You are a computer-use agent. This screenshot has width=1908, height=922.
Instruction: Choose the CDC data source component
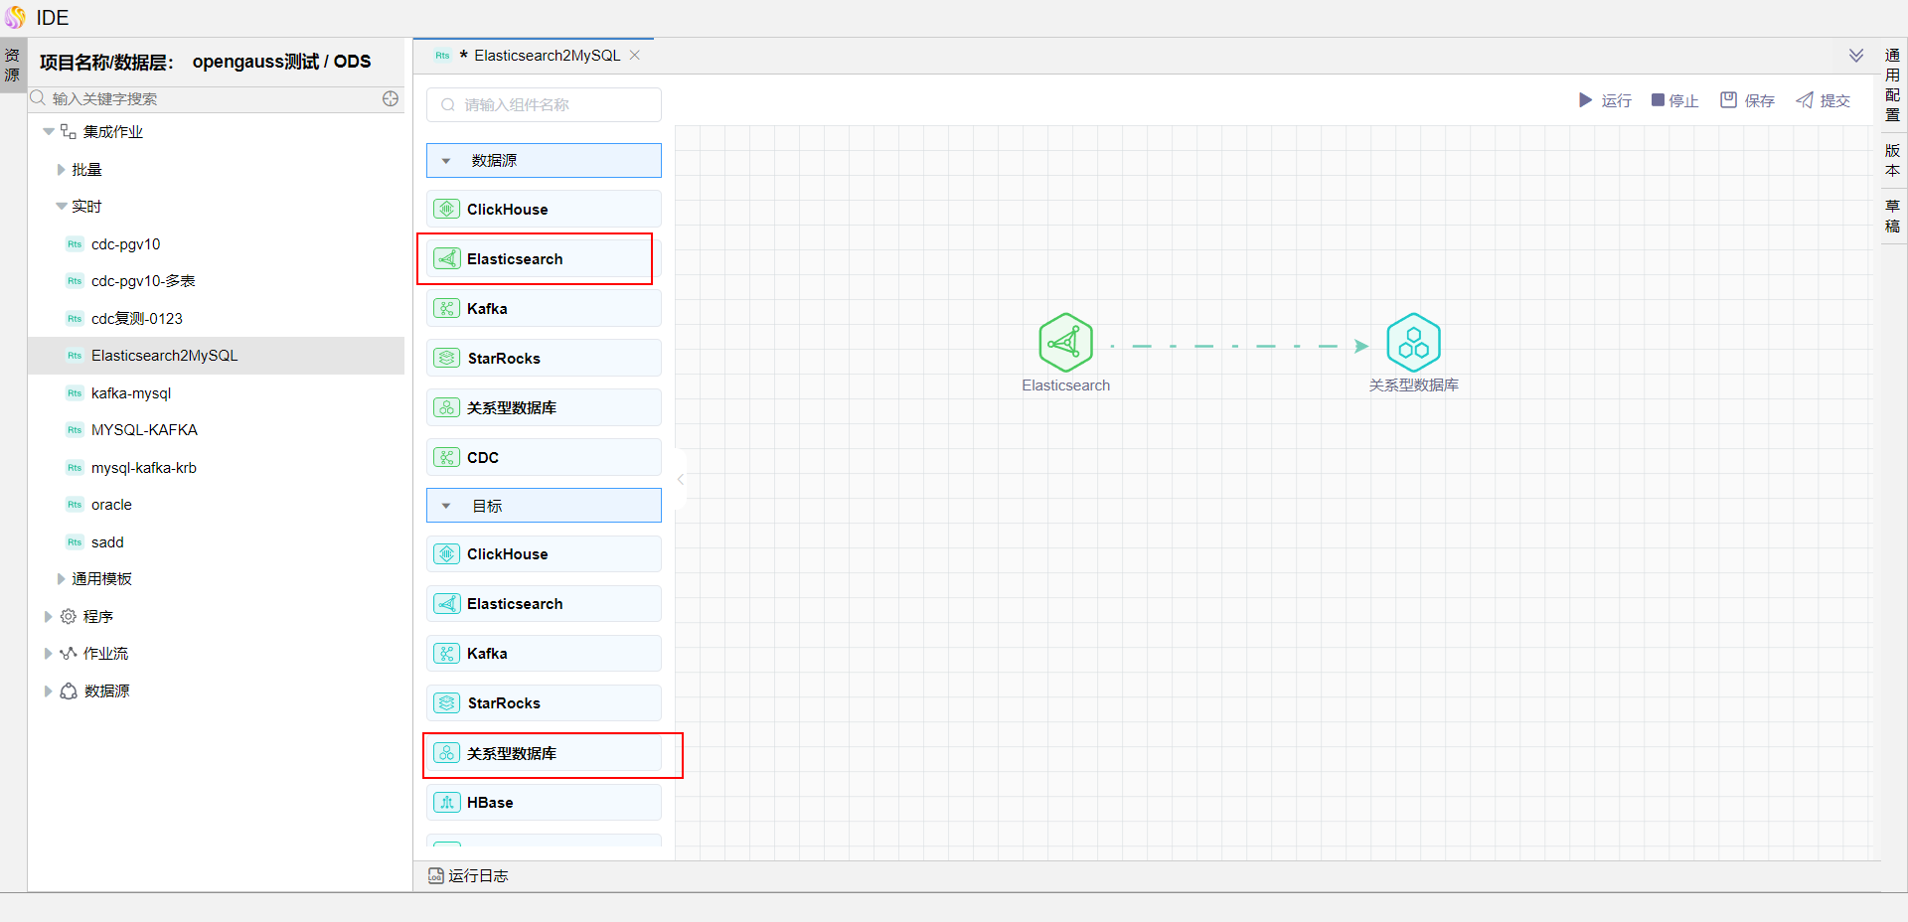point(544,458)
